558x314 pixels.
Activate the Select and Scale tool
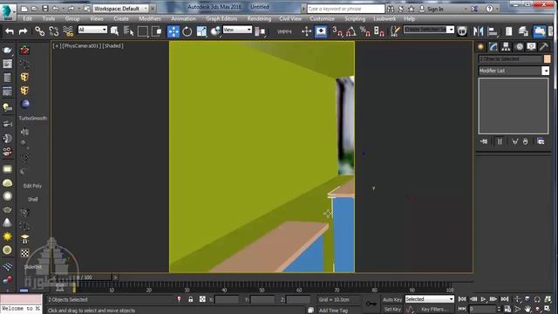201,31
